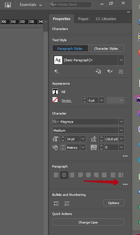Select the bulleted list icon
Screen dimensions: 140x235
[x=56, y=203]
